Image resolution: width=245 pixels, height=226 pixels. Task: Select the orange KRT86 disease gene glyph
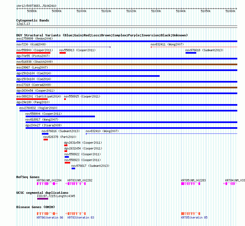[47, 214]
